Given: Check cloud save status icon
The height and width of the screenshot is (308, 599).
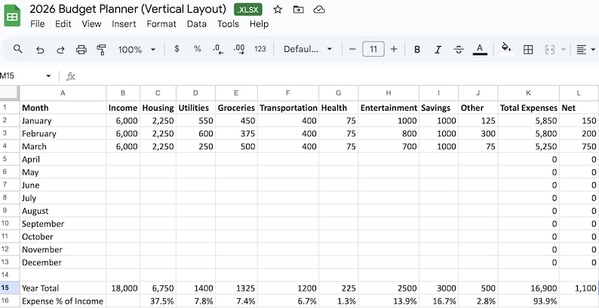Looking at the screenshot, I should [x=319, y=10].
